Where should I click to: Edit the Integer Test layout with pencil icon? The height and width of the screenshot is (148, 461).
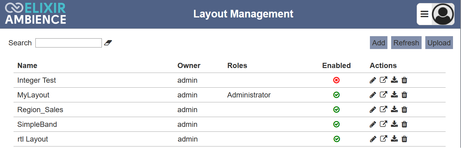pyautogui.click(x=373, y=80)
